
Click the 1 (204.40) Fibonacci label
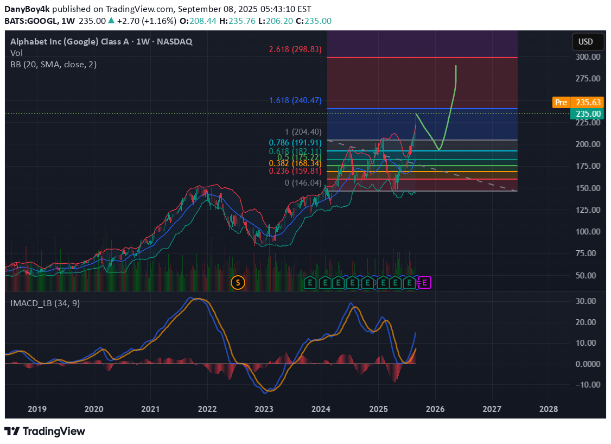pos(303,132)
